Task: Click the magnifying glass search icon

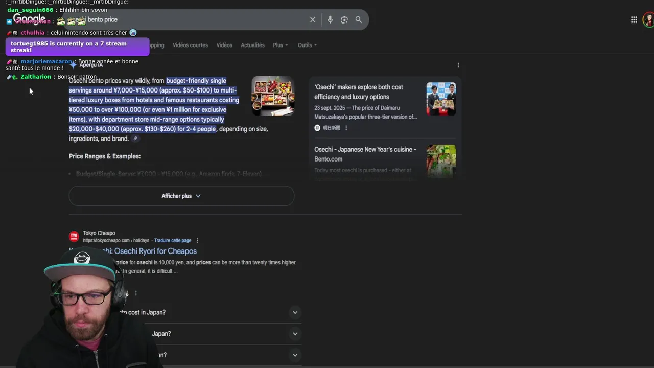Action: tap(359, 19)
